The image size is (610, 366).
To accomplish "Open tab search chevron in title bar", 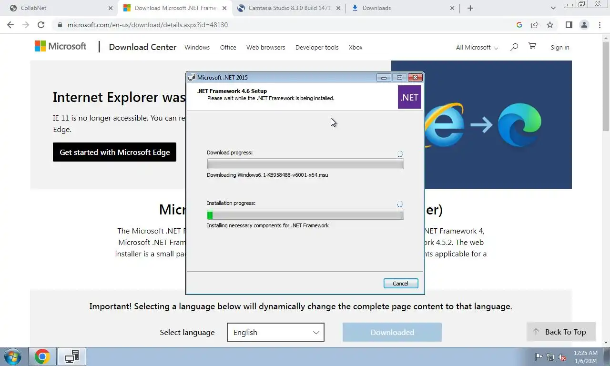I will click(553, 8).
